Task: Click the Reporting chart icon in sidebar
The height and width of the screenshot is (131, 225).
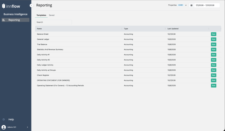Action: [4, 20]
